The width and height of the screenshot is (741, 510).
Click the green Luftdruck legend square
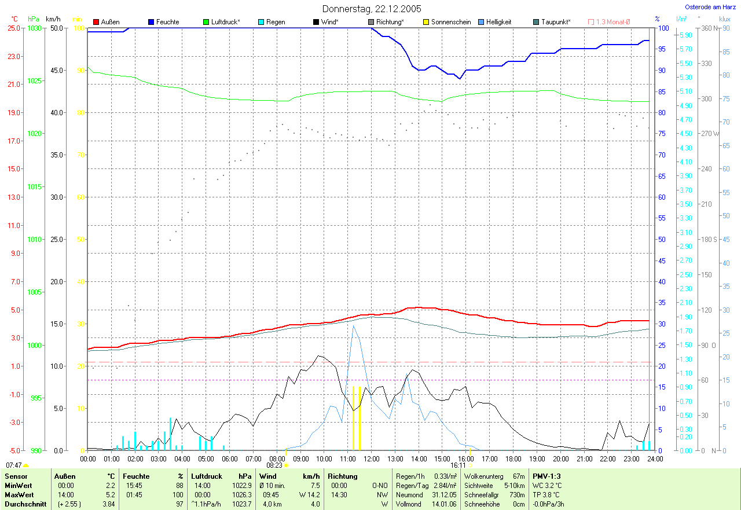206,22
